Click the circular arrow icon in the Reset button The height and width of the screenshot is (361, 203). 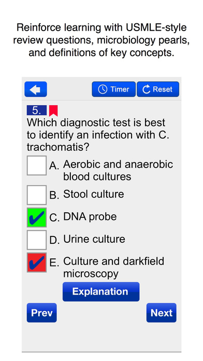coord(146,89)
